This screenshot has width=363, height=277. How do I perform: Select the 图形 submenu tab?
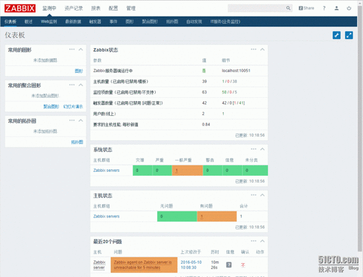coord(129,22)
